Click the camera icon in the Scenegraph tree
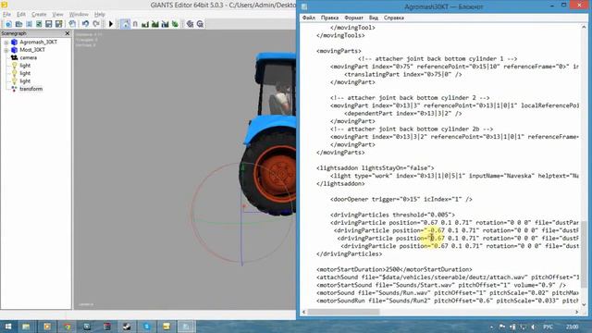 (15, 57)
